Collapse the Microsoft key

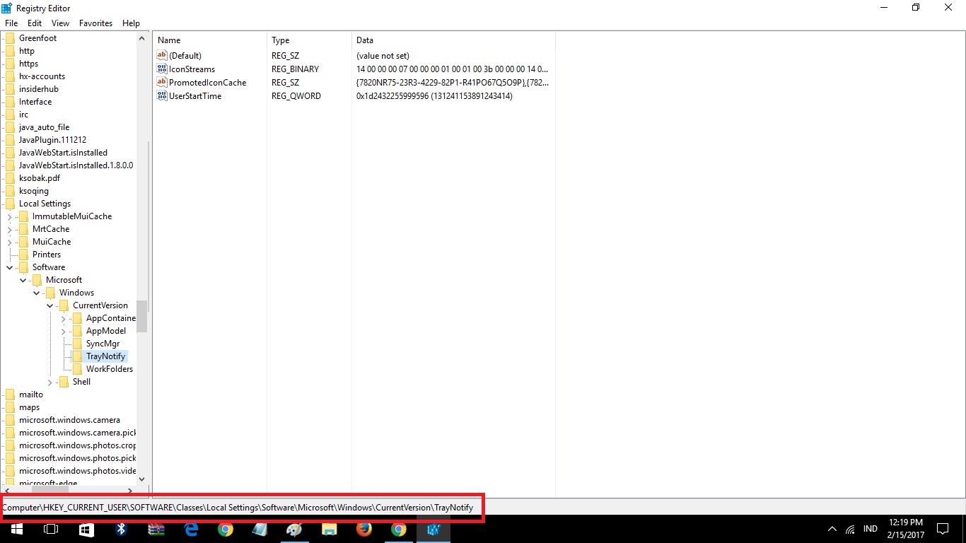coord(23,280)
